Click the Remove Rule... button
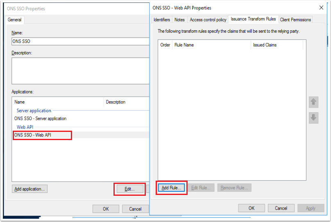 (x=234, y=188)
